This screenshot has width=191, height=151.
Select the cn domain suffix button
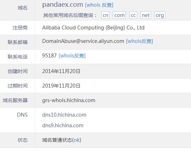coord(105,15)
